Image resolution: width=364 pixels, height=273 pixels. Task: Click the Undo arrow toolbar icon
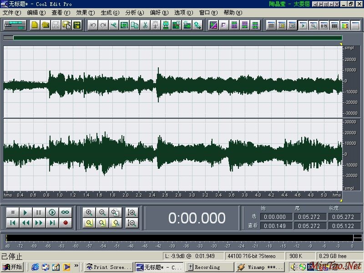click(x=93, y=25)
